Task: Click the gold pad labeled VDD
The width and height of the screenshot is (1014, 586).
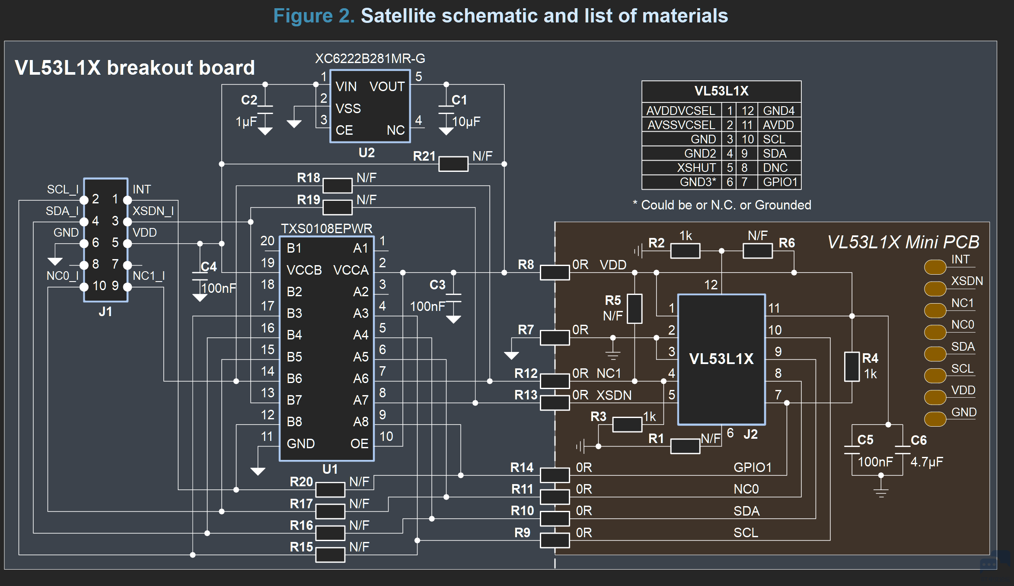Action: (x=935, y=397)
